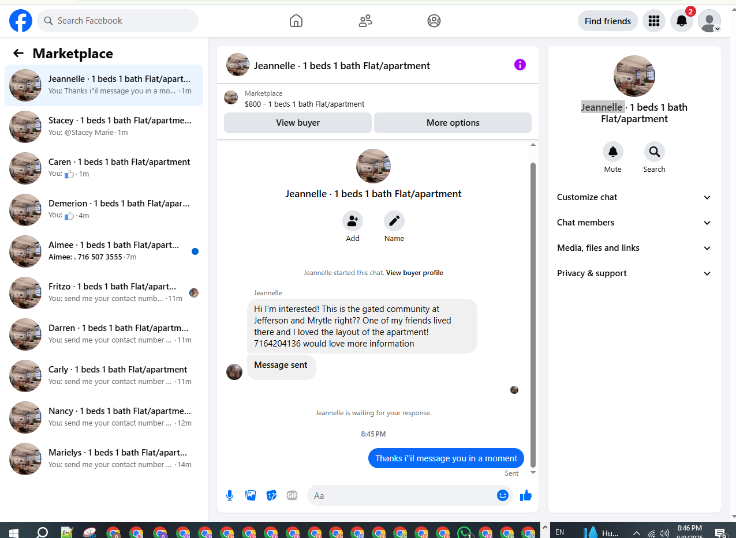
Task: Open the Caren conversation
Action: pos(104,168)
